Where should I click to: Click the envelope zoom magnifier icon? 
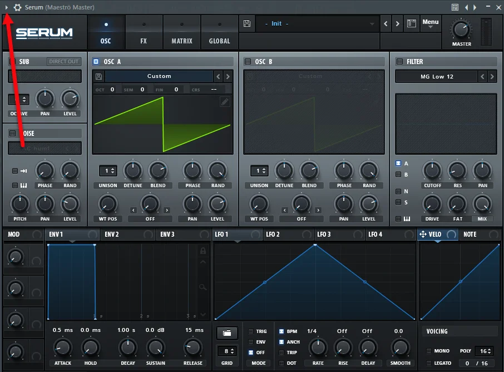point(203,287)
